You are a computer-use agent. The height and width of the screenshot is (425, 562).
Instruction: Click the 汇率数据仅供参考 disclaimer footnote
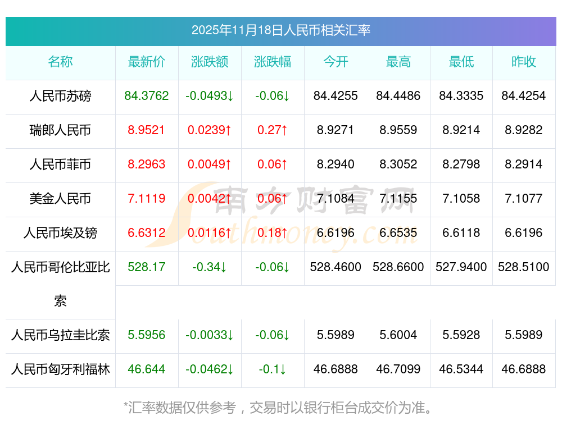coord(278,407)
